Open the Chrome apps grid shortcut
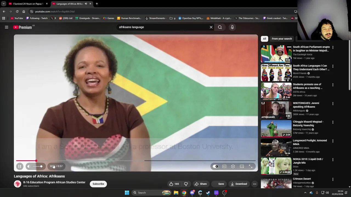The height and width of the screenshot is (197, 351). [x=4, y=18]
